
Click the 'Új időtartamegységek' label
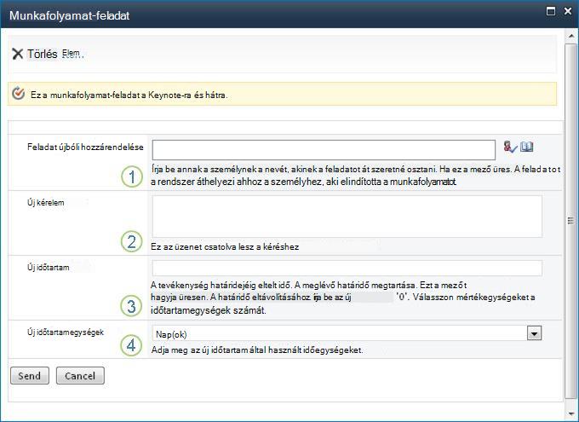point(66,332)
